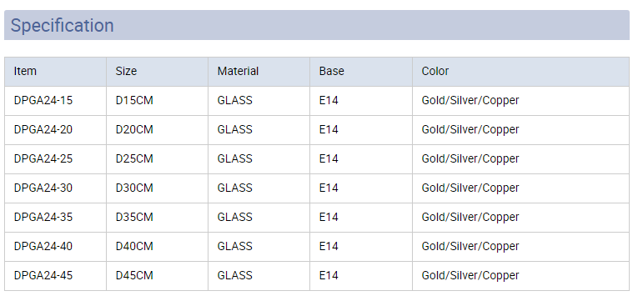This screenshot has height=301, width=638.
Task: Select the DPGA24-35 item cell
Action: coord(55,218)
